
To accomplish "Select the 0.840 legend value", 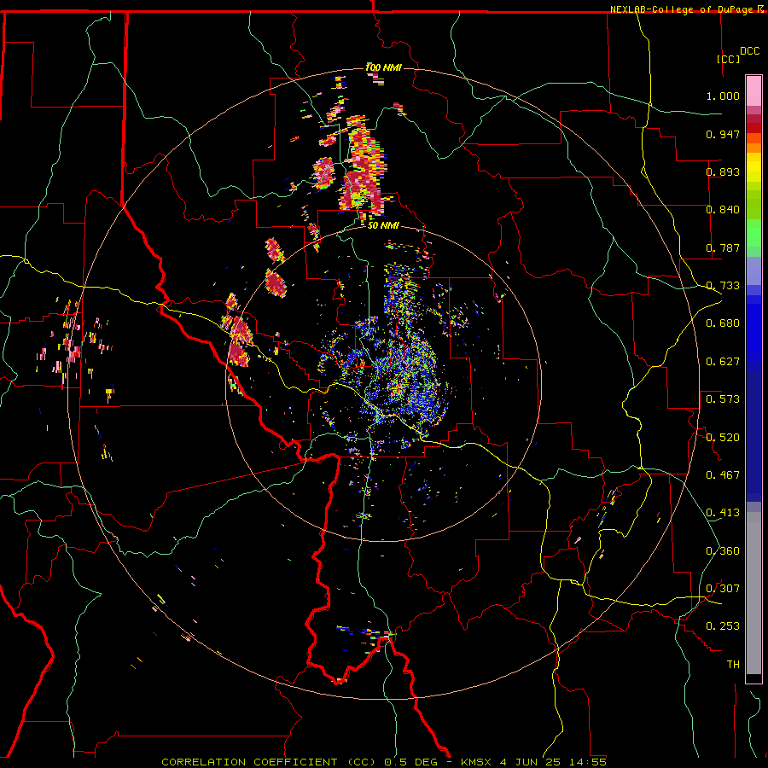I will pos(723,210).
